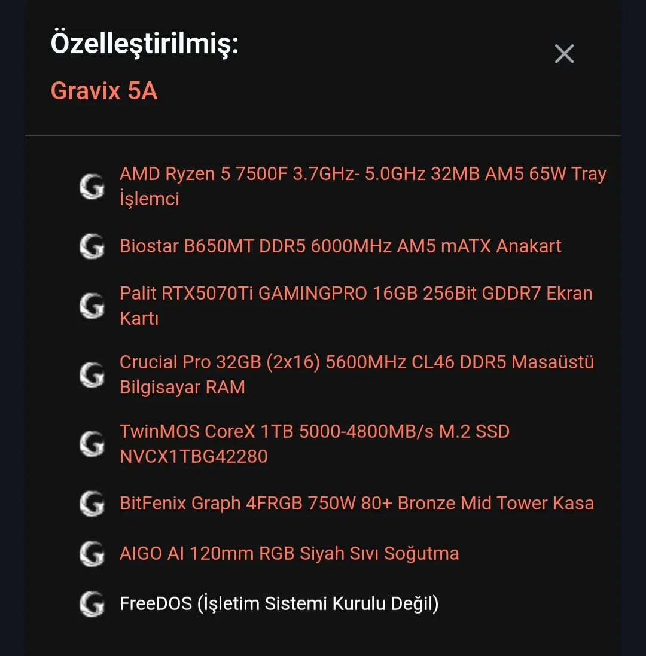This screenshot has width=646, height=656.
Task: Click the AIGO AI 120mm liquid cooler link
Action: [289, 553]
